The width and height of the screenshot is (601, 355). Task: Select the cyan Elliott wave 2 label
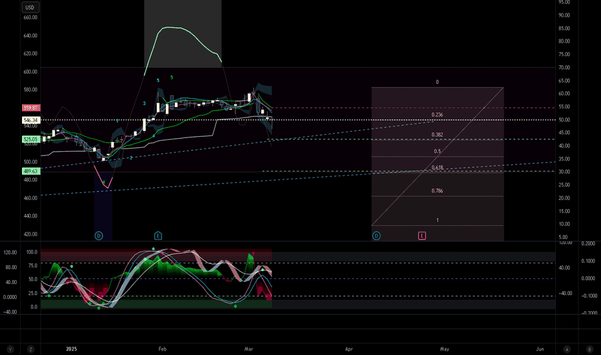click(131, 157)
